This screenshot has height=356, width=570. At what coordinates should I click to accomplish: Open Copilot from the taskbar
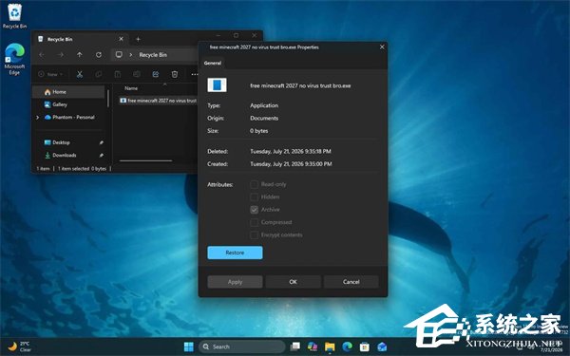point(313,347)
